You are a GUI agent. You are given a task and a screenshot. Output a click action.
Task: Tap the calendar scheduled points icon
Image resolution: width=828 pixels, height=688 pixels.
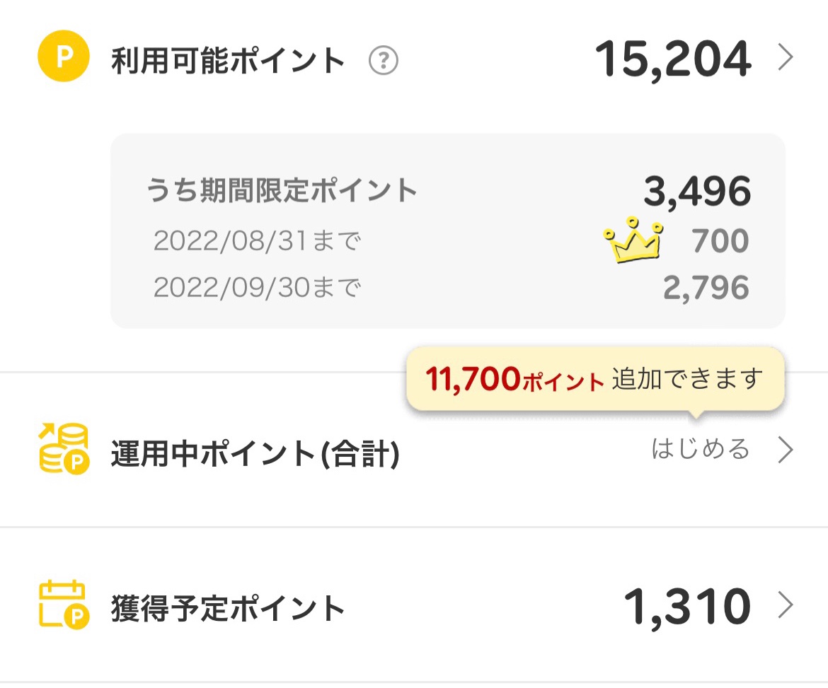coord(63,605)
